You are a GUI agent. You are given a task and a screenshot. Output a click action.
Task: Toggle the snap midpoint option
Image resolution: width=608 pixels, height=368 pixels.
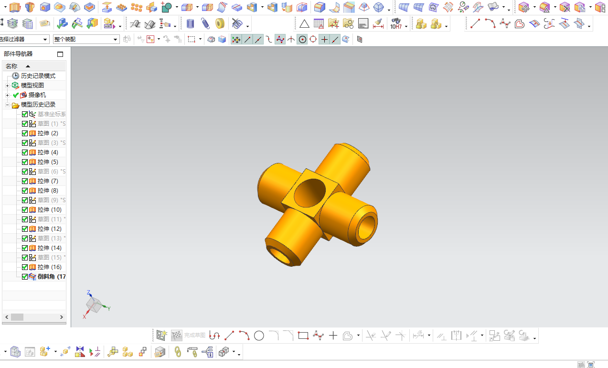pyautogui.click(x=258, y=40)
